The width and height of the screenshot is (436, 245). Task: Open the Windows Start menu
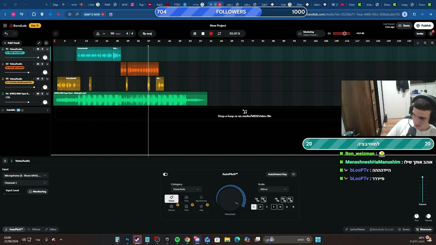318,240
